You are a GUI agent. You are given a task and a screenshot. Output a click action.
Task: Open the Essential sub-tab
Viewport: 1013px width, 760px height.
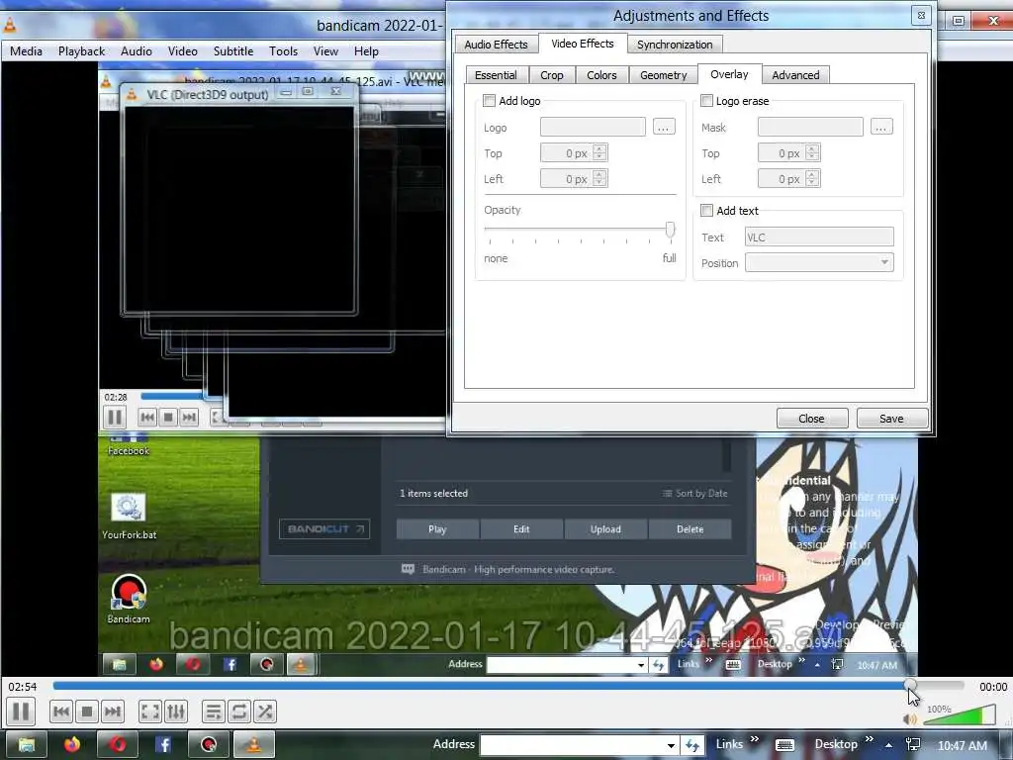point(496,75)
